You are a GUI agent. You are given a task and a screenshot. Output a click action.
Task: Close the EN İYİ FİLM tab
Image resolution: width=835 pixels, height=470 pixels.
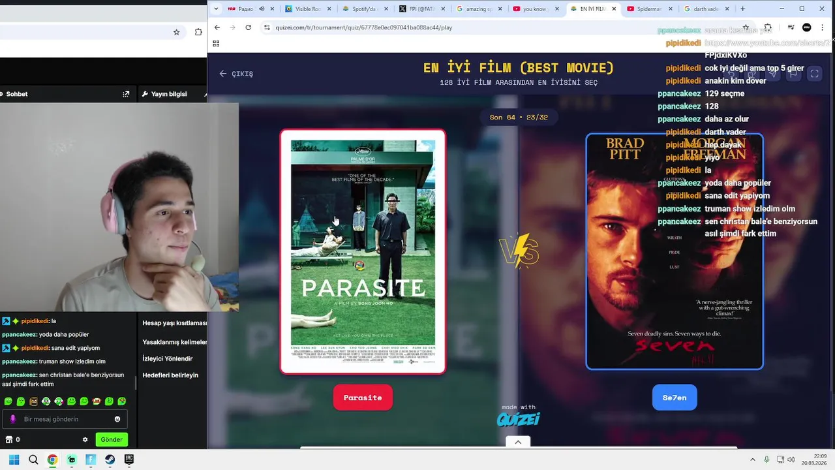(x=614, y=9)
